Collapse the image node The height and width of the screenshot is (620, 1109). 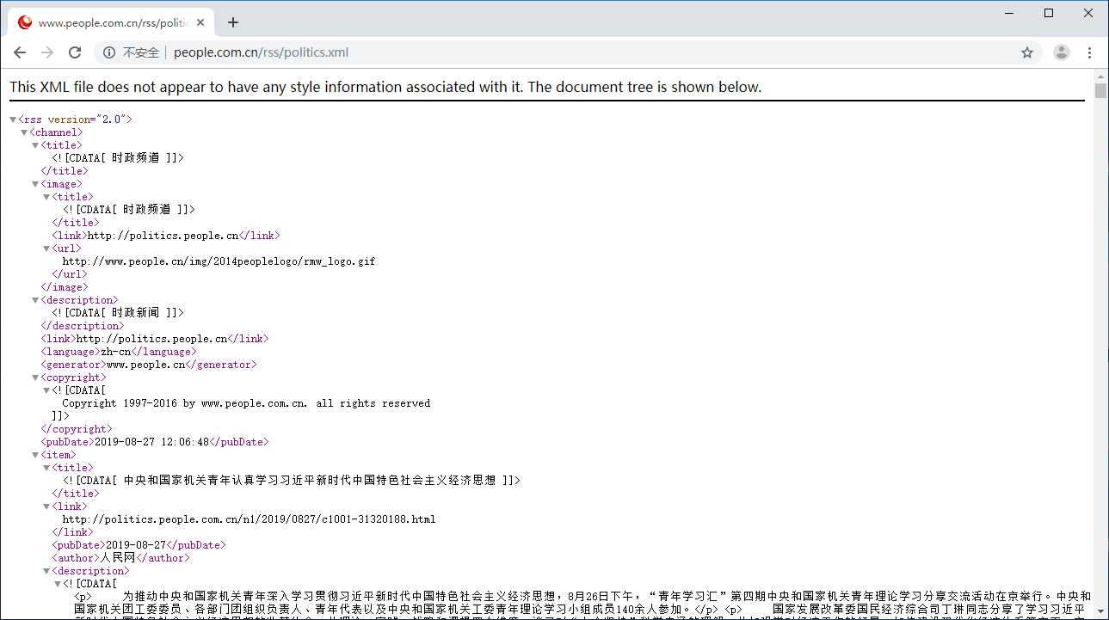point(35,184)
